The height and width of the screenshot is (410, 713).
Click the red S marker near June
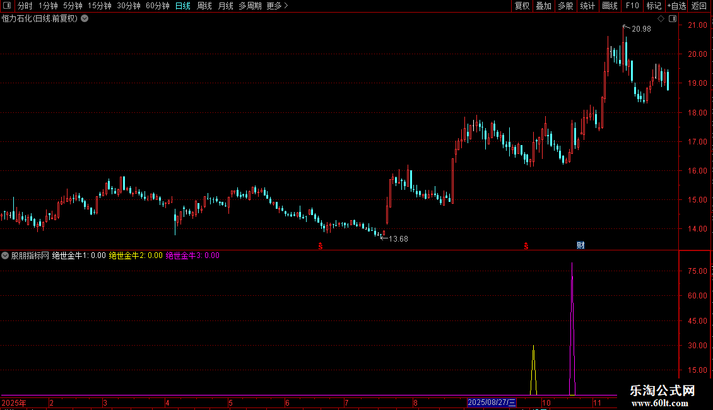[321, 246]
